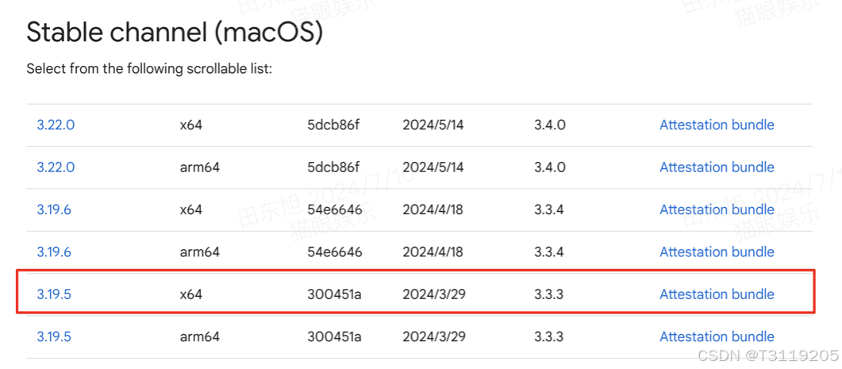Click Dart version 3.3.3 in highlighted row
The width and height of the screenshot is (842, 369).
(549, 294)
